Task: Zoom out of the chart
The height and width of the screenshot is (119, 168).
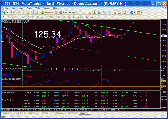Action: tap(109, 13)
